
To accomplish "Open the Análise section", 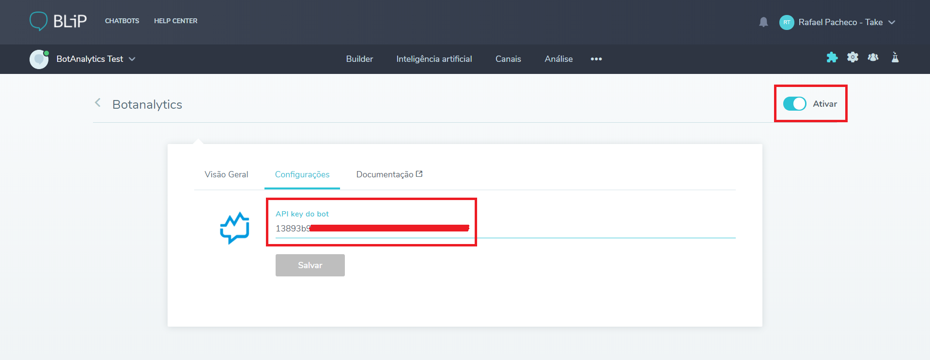I will click(x=558, y=59).
